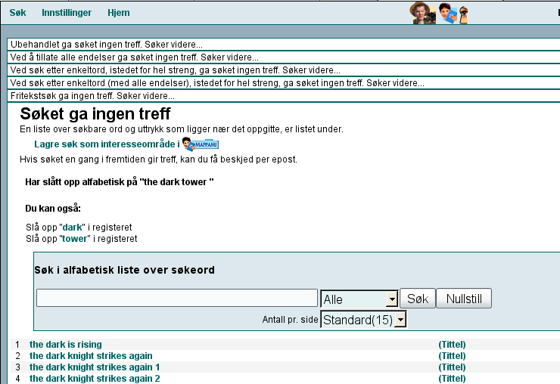Click the woman holding blue folder icon
The width and height of the screenshot is (560, 384).
pos(447,14)
